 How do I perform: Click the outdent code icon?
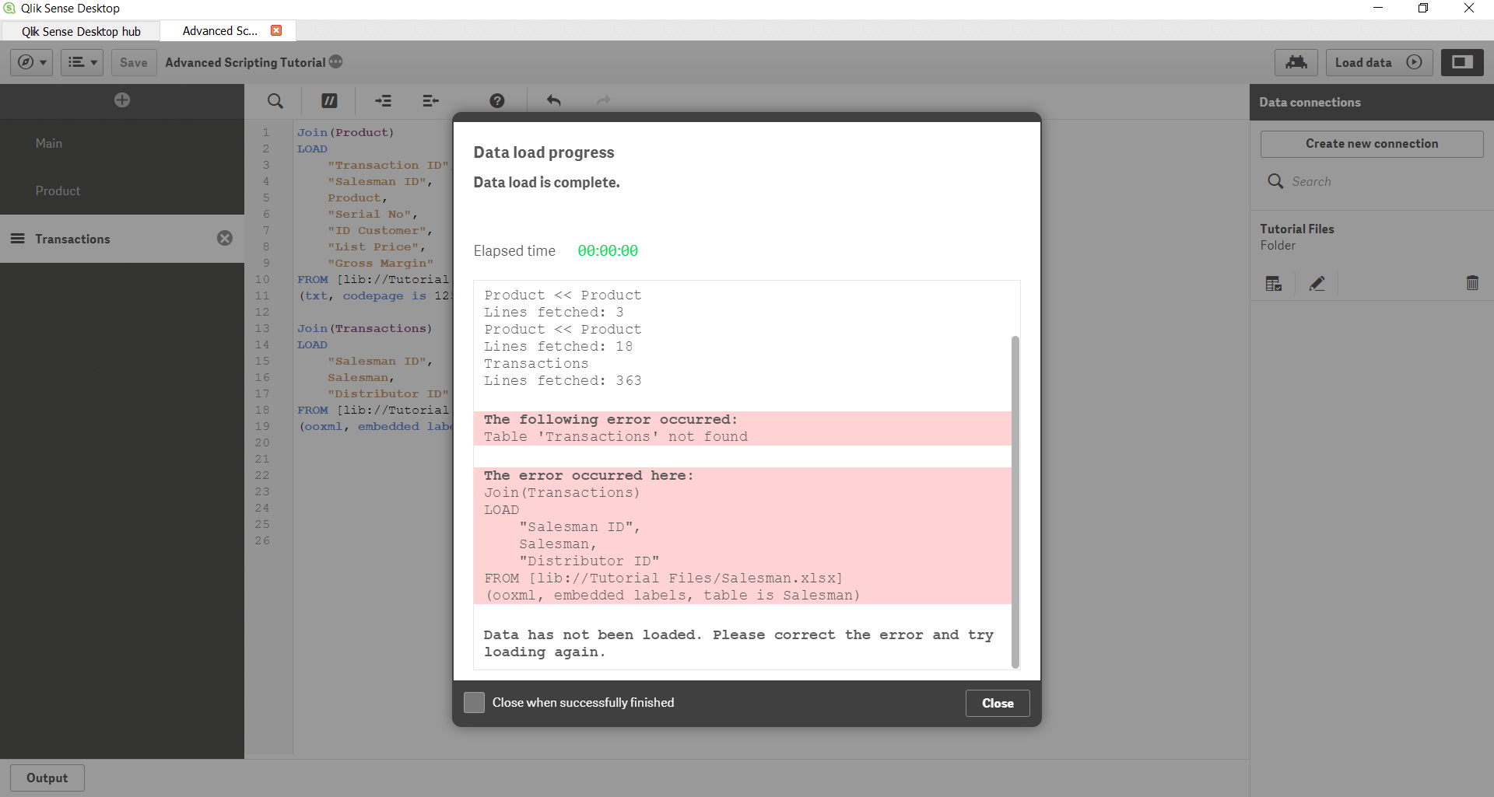click(430, 100)
